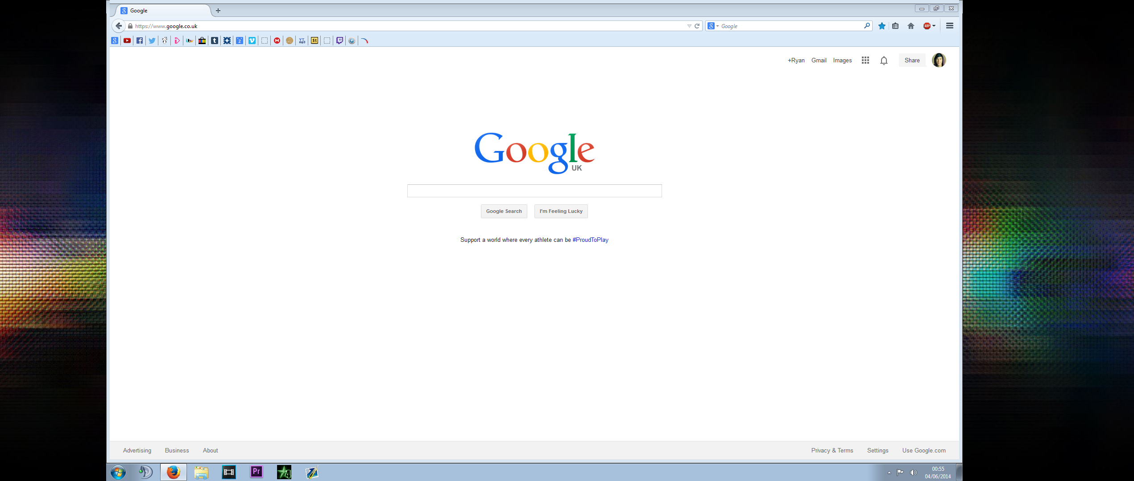Expand the search engine selector dropdown

tap(717, 26)
